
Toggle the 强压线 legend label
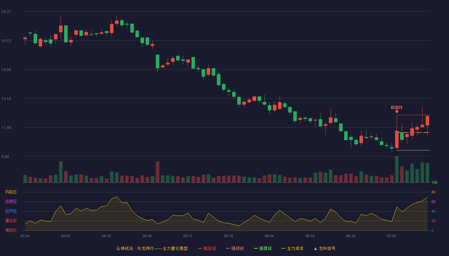click(209, 248)
